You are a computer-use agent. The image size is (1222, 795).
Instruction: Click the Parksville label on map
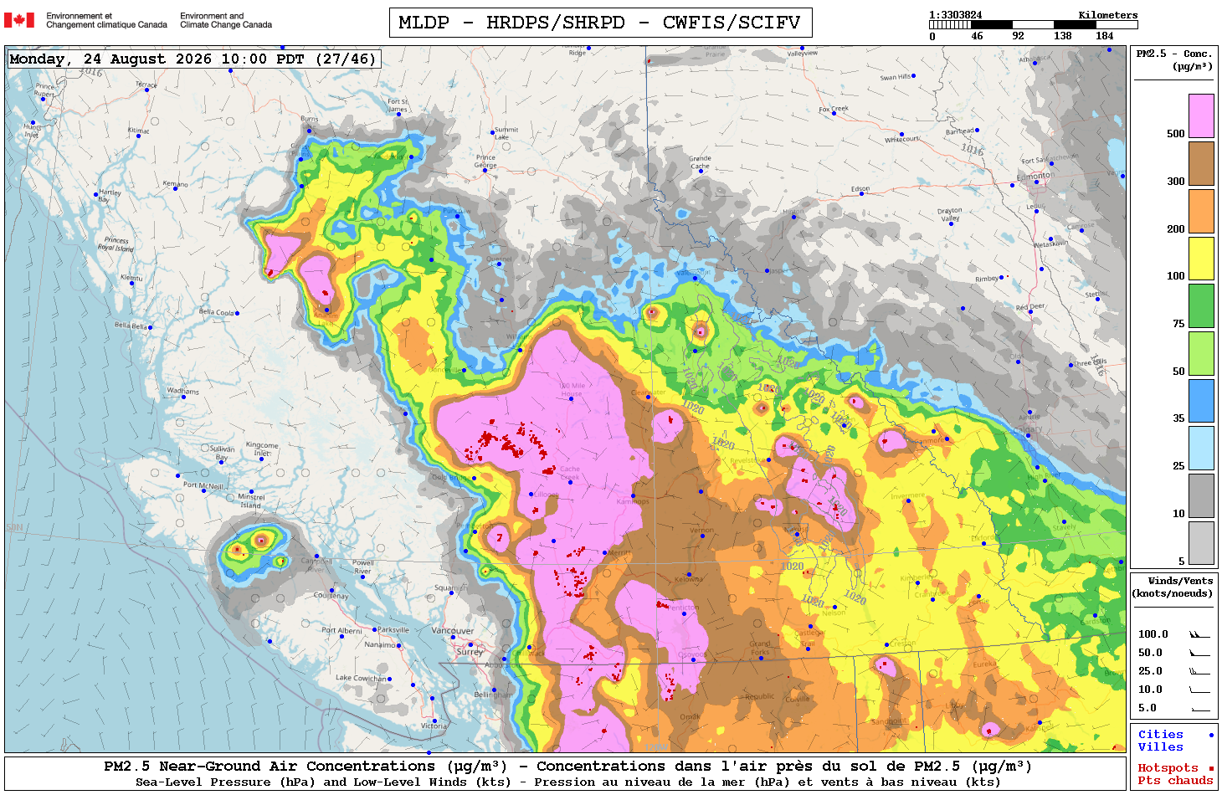[393, 629]
